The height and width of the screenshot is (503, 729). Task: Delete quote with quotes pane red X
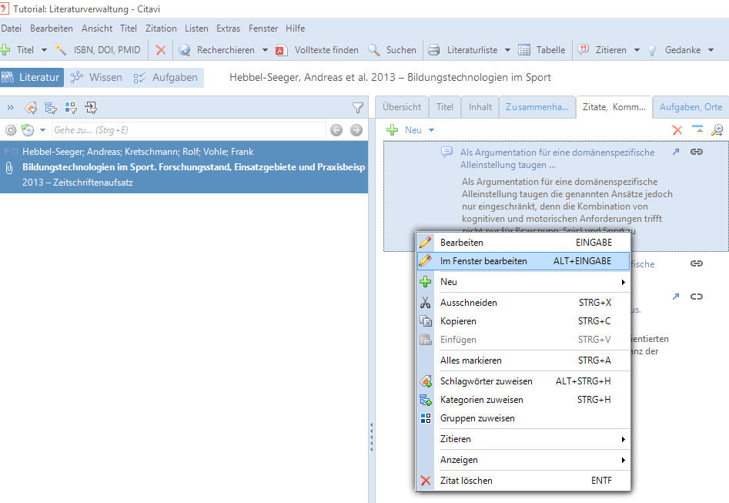click(677, 130)
